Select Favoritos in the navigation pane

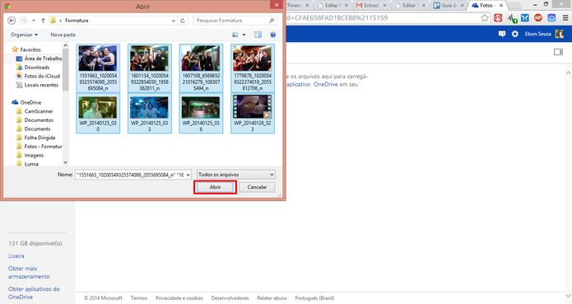tap(30, 49)
